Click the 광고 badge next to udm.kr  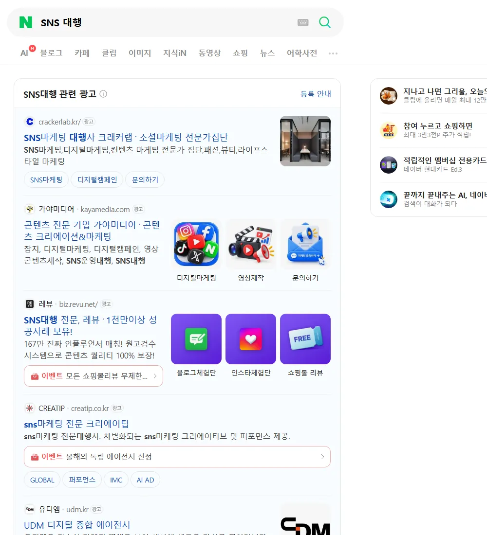tap(97, 509)
